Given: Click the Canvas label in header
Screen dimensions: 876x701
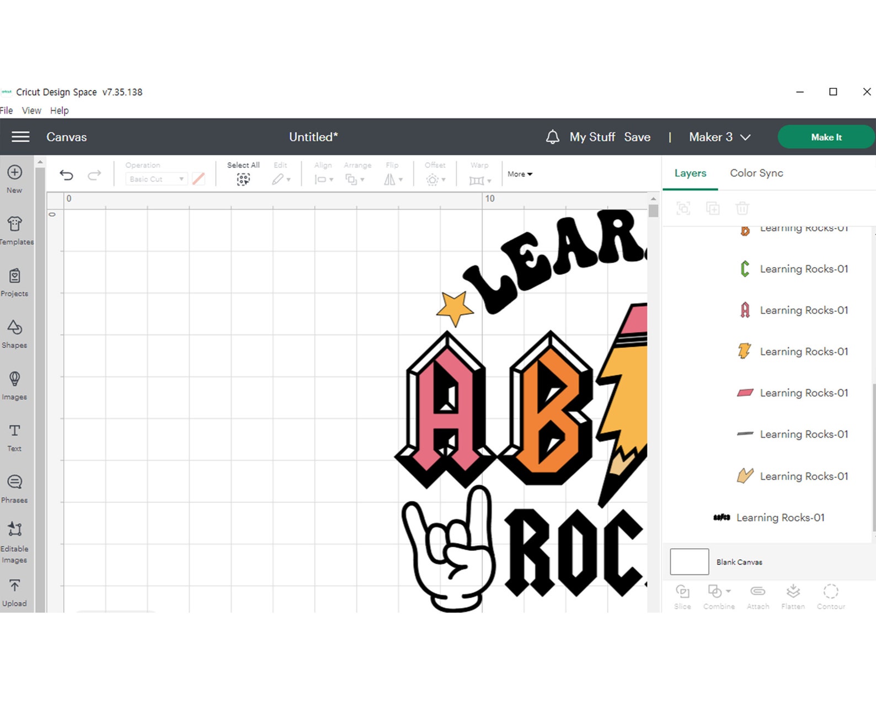Looking at the screenshot, I should [x=66, y=137].
